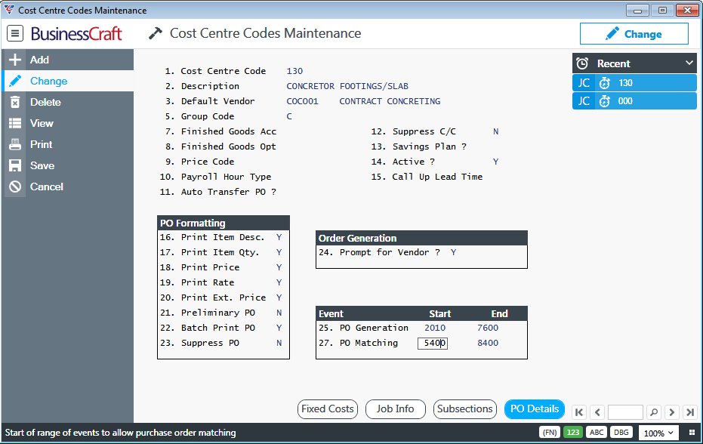The height and width of the screenshot is (444, 703).
Task: Click Suppress PO value N
Action: tap(279, 343)
